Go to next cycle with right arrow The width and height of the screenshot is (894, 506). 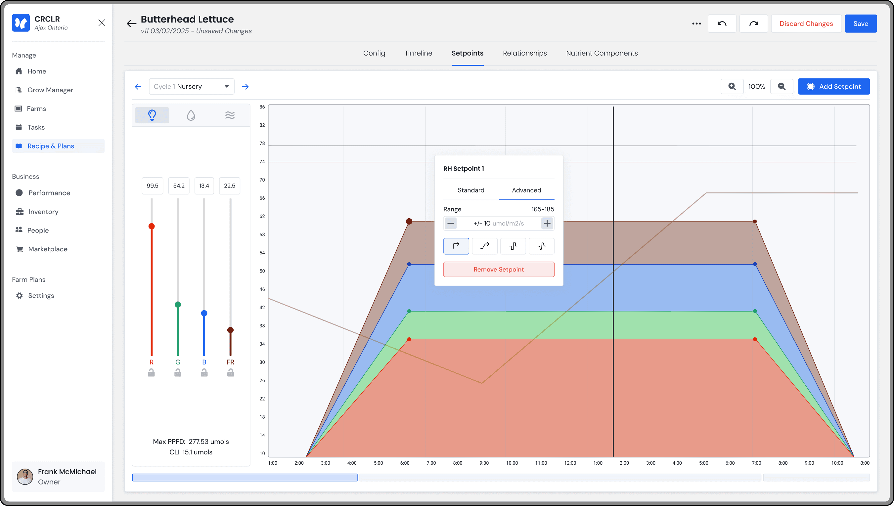point(246,87)
